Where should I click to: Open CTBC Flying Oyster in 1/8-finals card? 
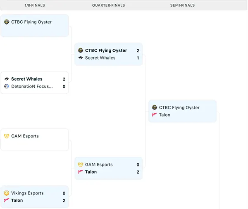coord(31,22)
